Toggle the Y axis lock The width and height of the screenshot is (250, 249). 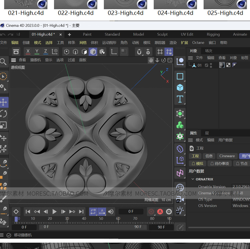37,52
